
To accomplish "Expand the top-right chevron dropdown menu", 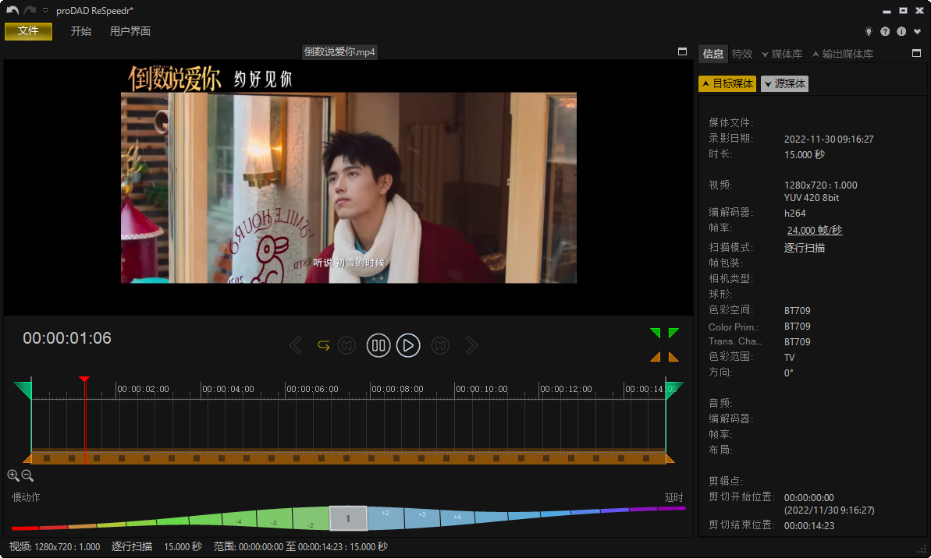I will click(x=917, y=32).
